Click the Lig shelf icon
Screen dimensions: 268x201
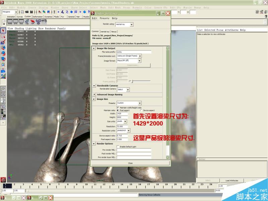27,22
